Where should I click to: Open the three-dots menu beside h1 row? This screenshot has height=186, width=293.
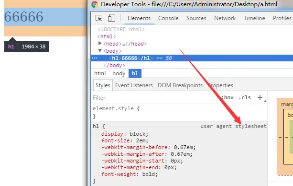coord(95,58)
